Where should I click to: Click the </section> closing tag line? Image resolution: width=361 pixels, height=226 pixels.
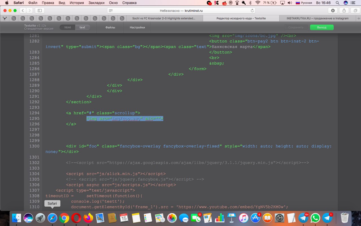pyautogui.click(x=79, y=102)
